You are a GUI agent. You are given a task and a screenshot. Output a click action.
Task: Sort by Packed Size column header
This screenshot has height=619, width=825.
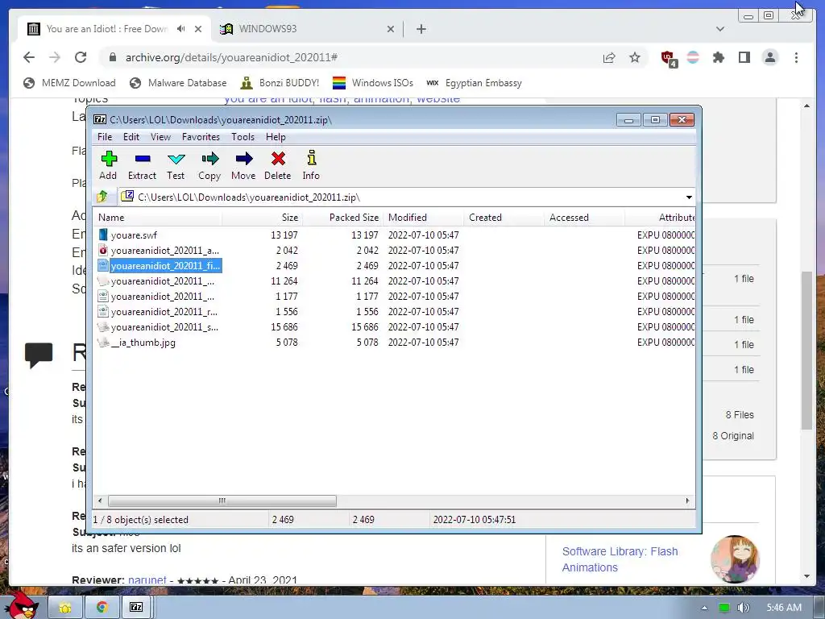(342, 218)
